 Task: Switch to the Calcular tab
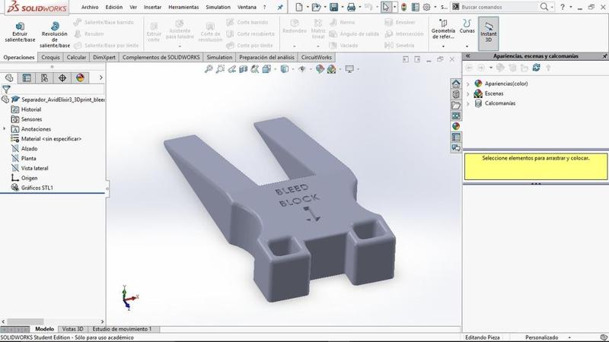coord(76,58)
